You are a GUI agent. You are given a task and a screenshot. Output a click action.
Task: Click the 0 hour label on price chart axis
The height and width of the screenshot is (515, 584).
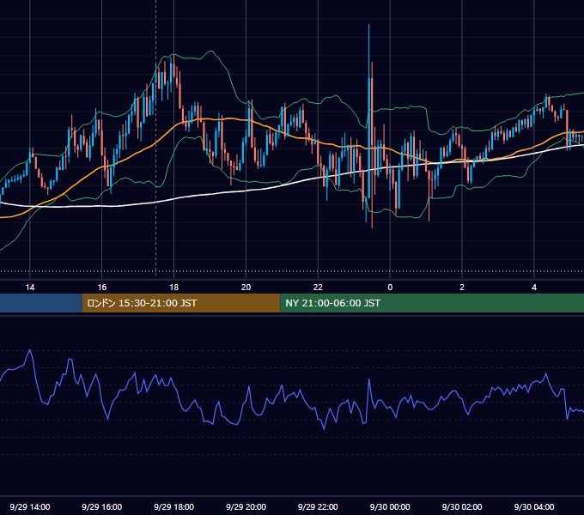coord(390,288)
